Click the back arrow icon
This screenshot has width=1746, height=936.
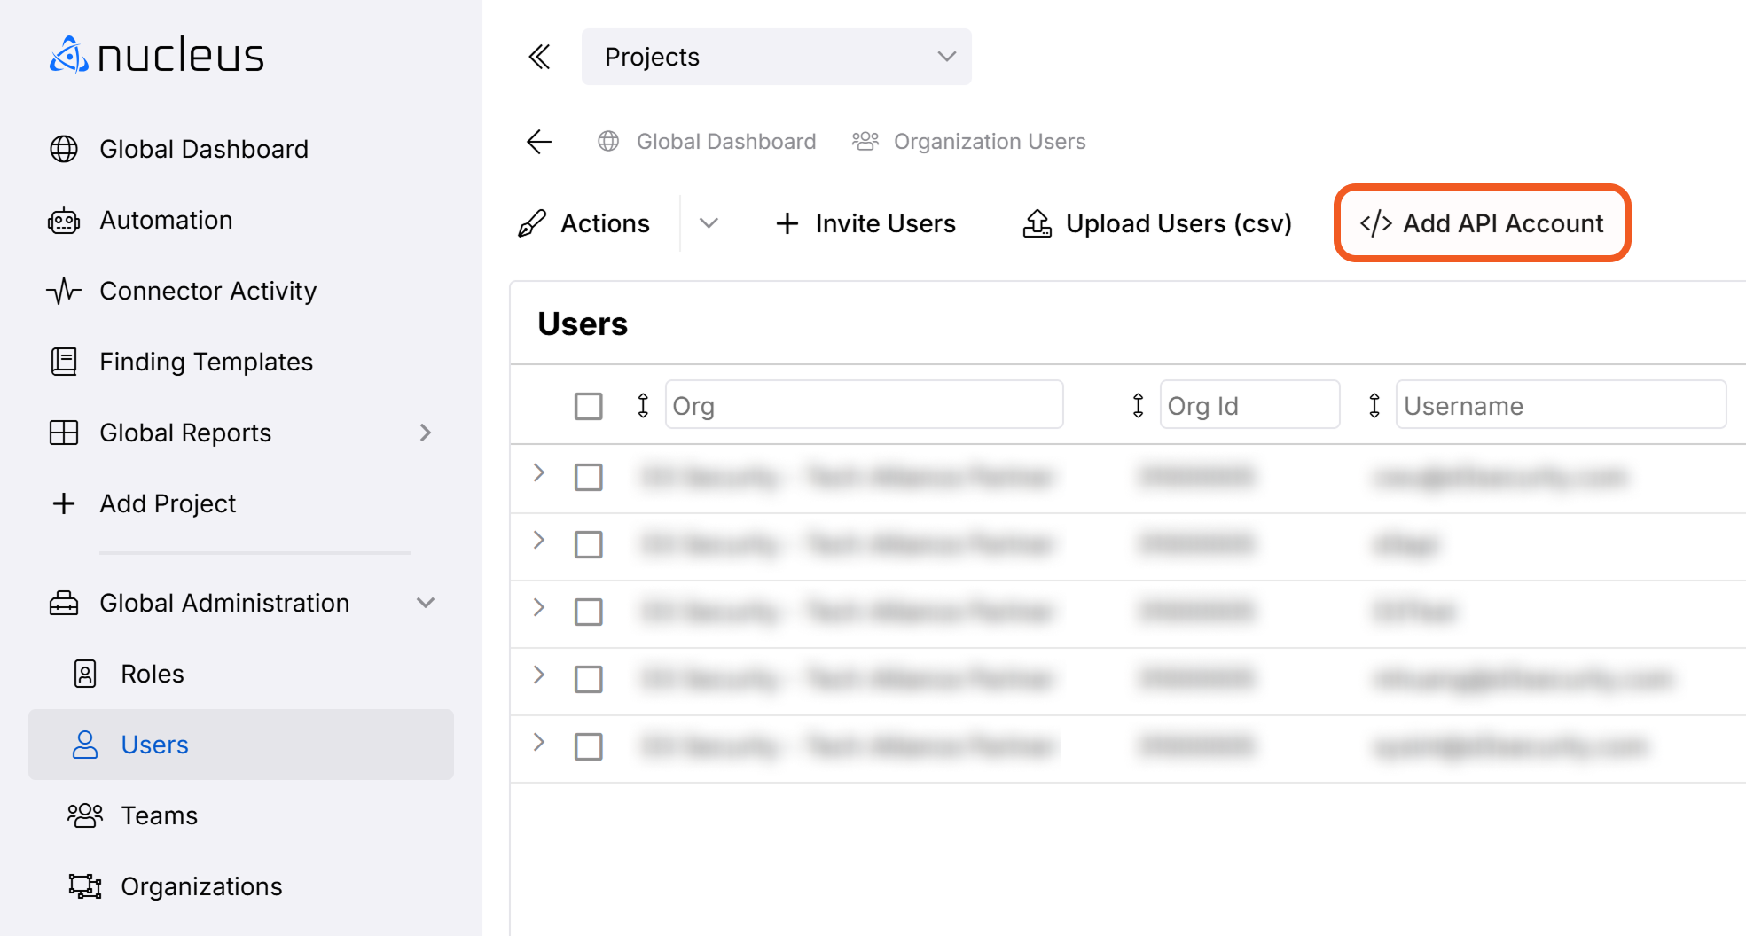tap(539, 142)
